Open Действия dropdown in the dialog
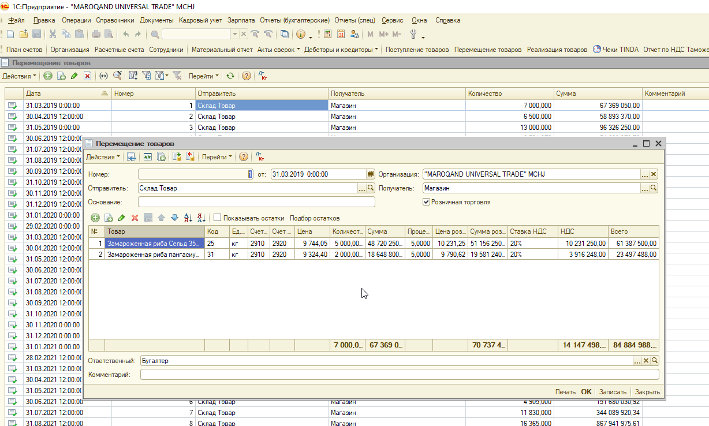This screenshot has width=709, height=426. pos(103,156)
